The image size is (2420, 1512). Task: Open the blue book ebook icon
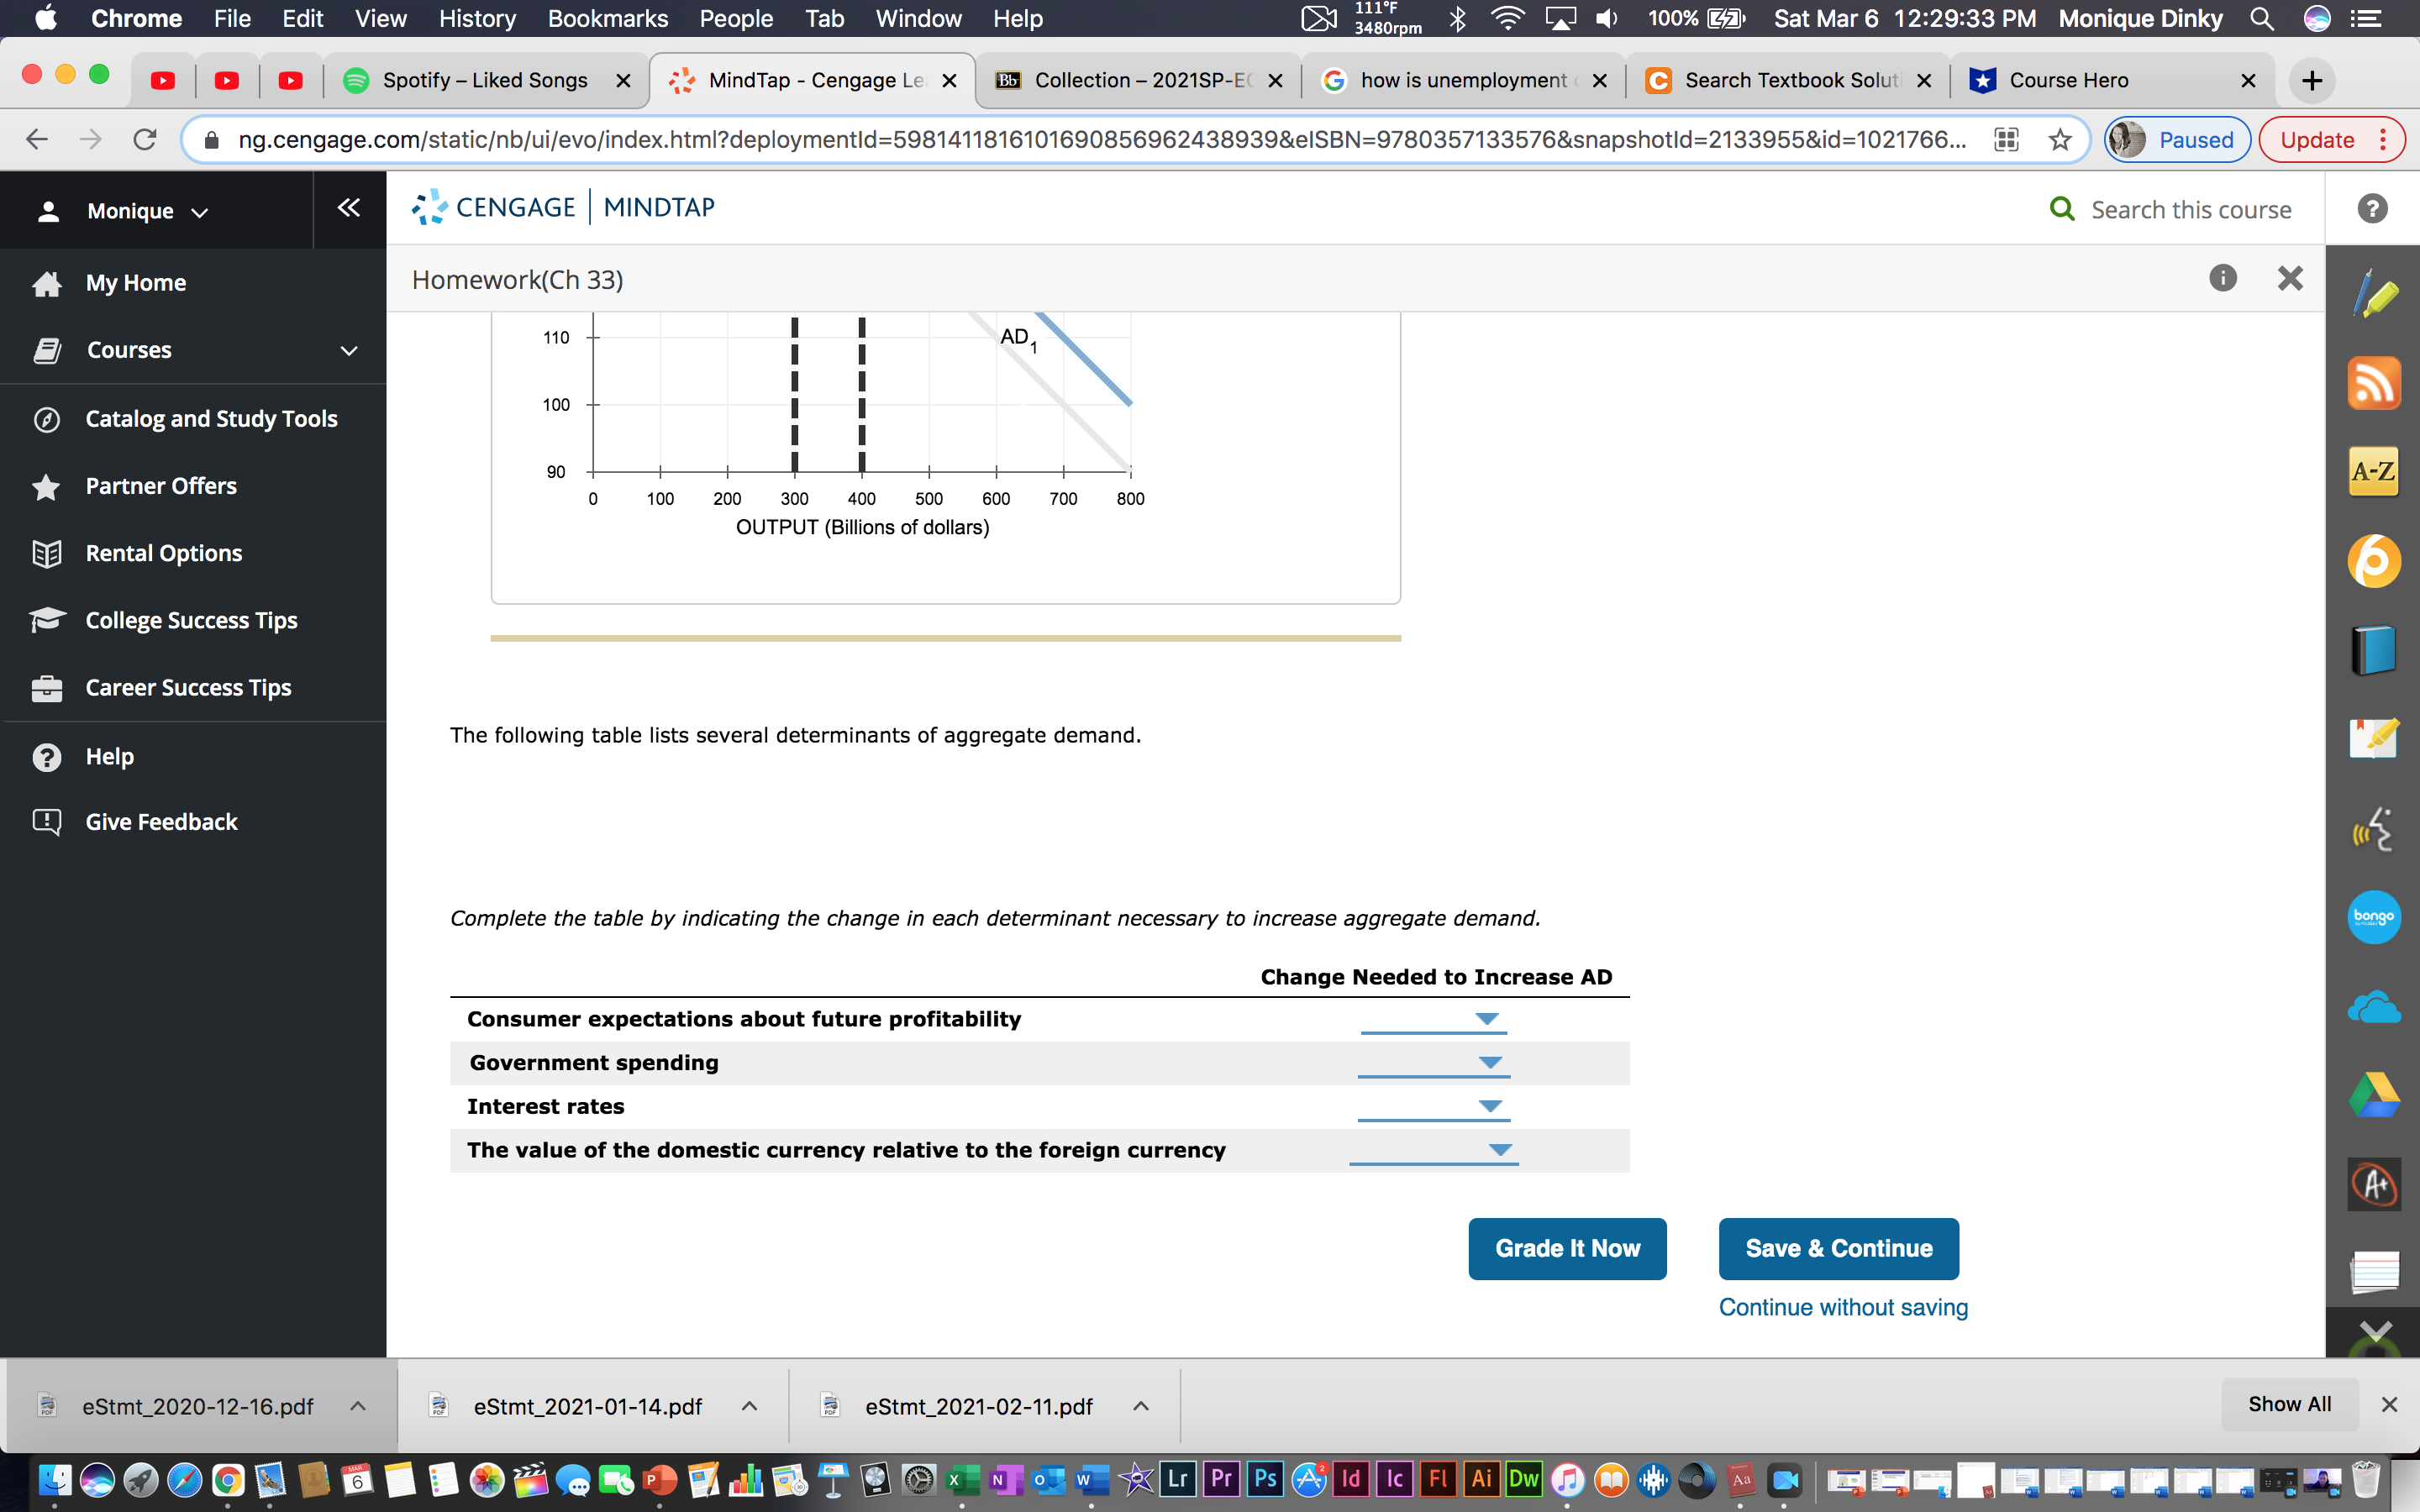pyautogui.click(x=2373, y=649)
